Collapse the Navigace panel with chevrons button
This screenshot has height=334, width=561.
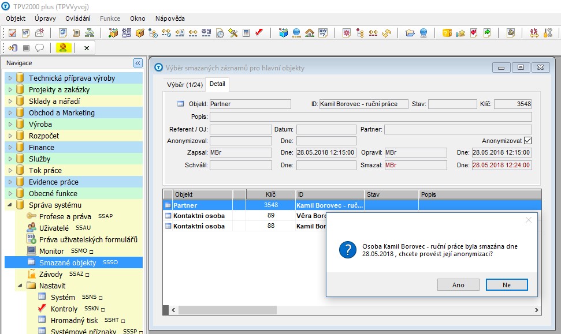[x=138, y=63]
